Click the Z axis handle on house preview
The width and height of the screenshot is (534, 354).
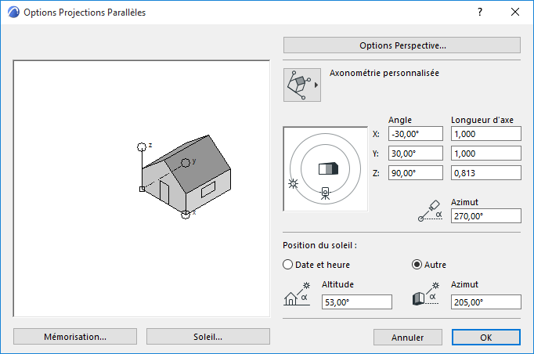coord(142,146)
